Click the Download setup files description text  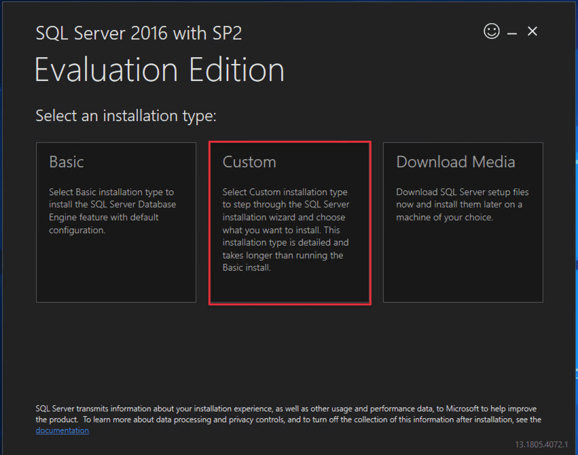click(462, 205)
